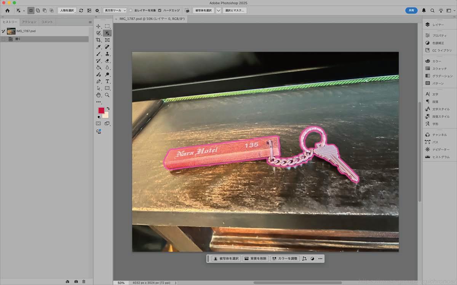Select the Spot Healing Brush tool
This screenshot has height=285, width=457.
[x=107, y=47]
